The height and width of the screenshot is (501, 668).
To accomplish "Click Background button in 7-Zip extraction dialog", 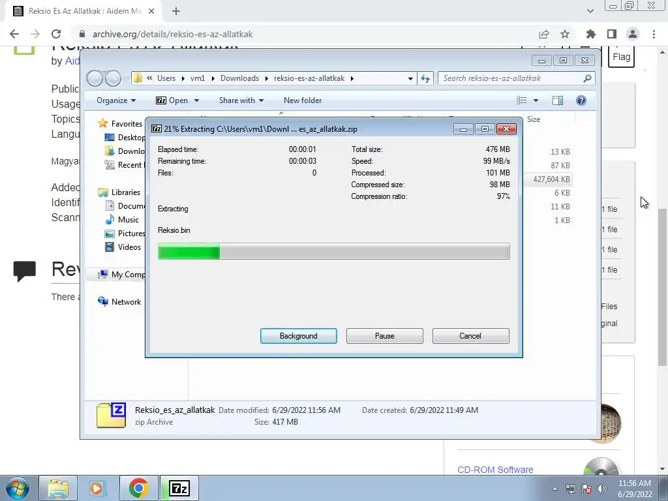I will (298, 336).
